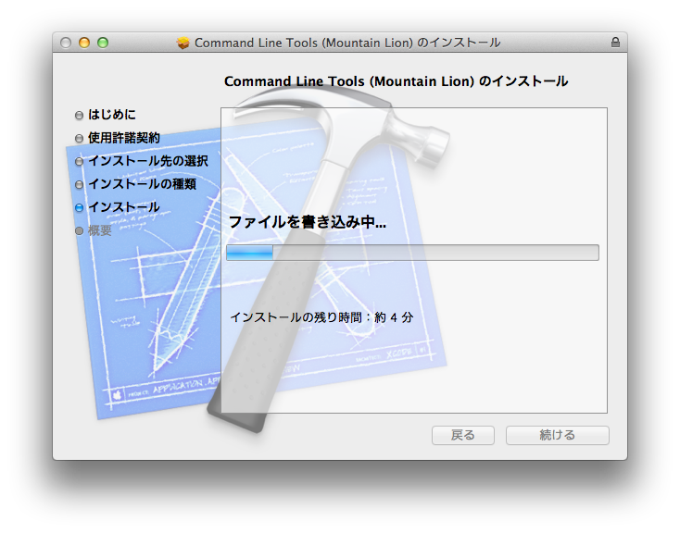Select the インストール先の選択 step label
Viewport: 680px width, 533px height.
coord(148,161)
